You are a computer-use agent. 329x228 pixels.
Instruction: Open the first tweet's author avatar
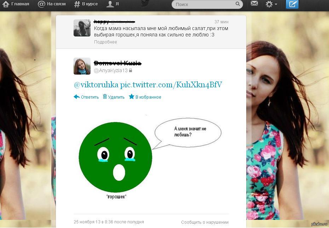pyautogui.click(x=82, y=28)
